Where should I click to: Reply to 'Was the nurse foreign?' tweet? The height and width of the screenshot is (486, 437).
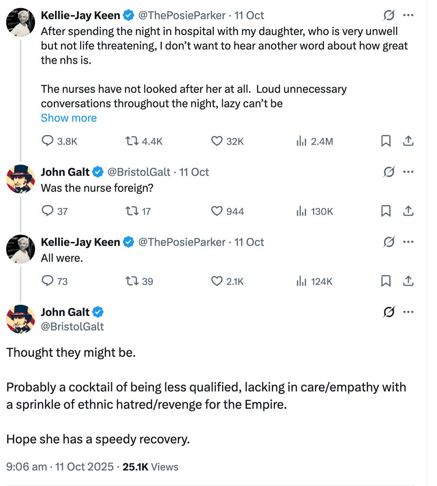[48, 211]
